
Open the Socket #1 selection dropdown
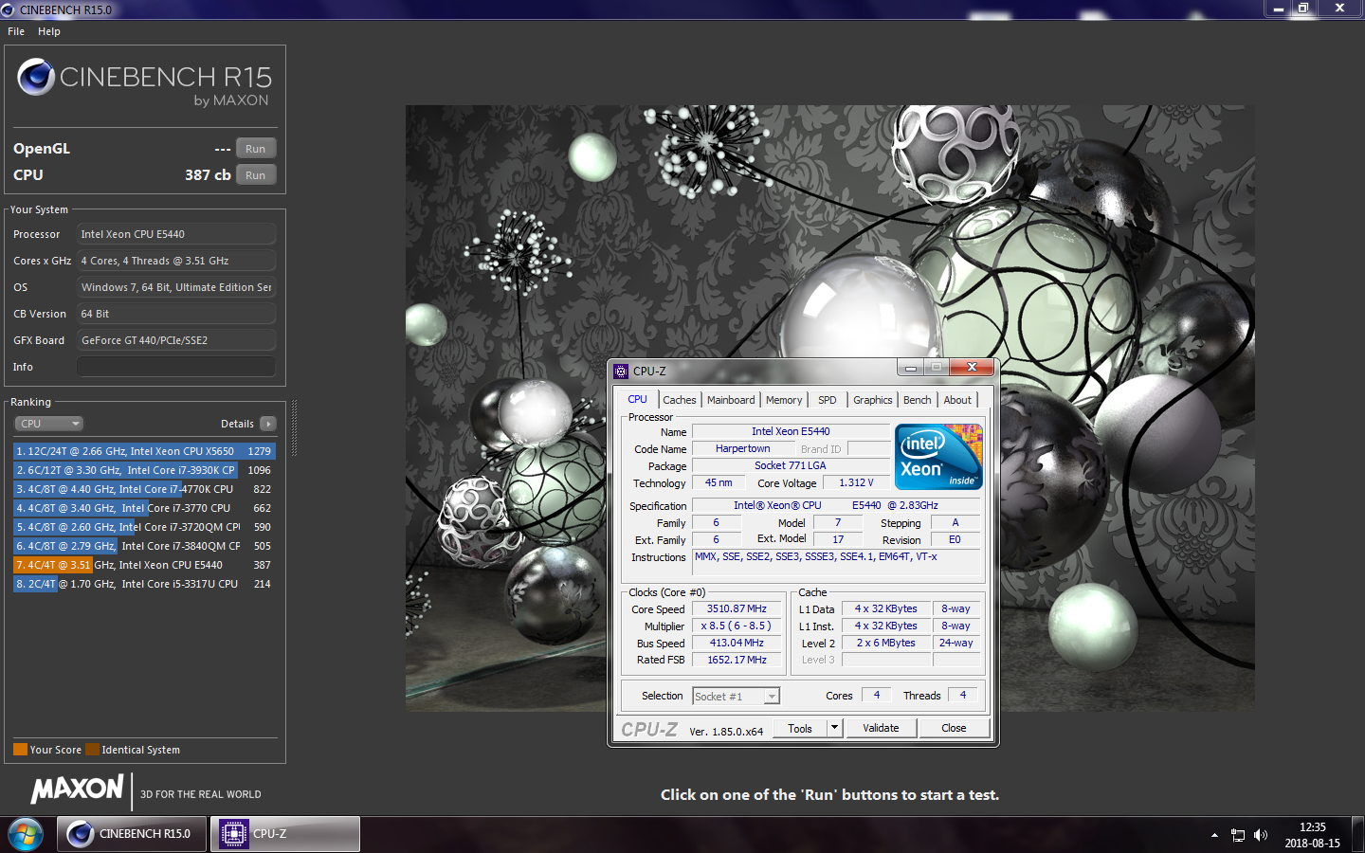click(x=736, y=697)
